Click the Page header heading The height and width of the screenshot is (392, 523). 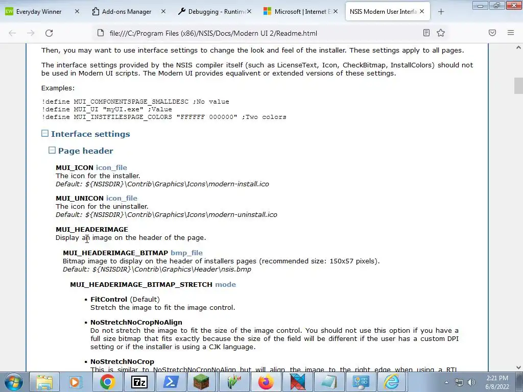(85, 151)
